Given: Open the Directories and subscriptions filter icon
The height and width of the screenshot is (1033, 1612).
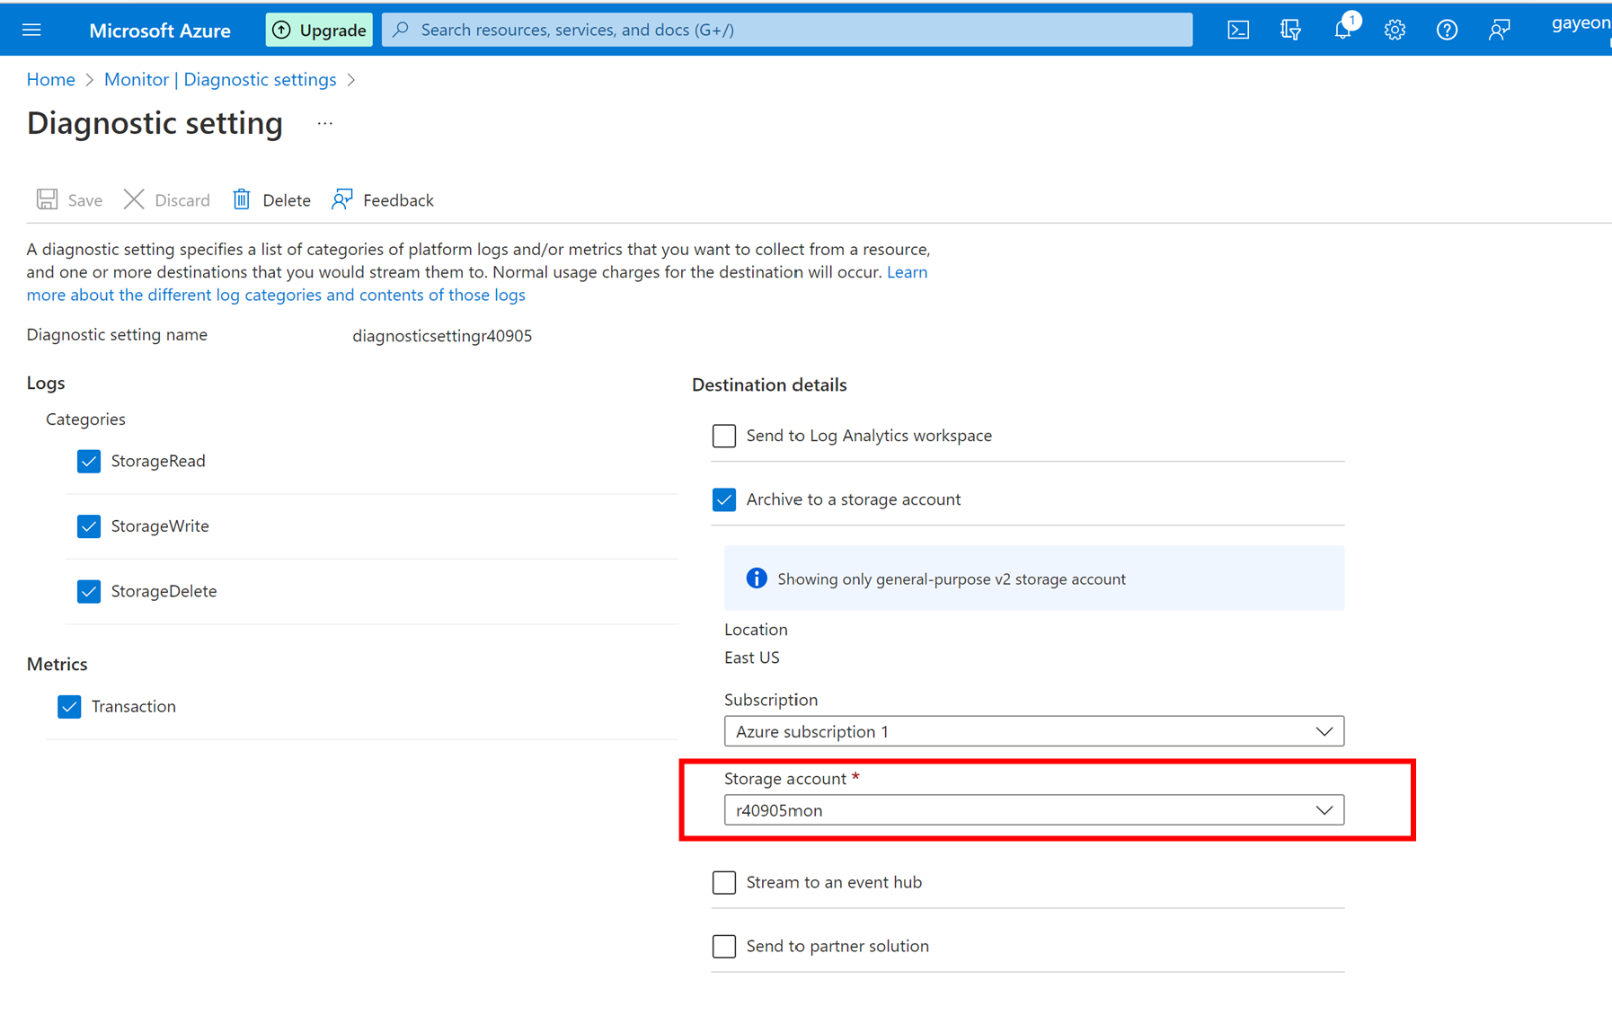Looking at the screenshot, I should (x=1290, y=30).
